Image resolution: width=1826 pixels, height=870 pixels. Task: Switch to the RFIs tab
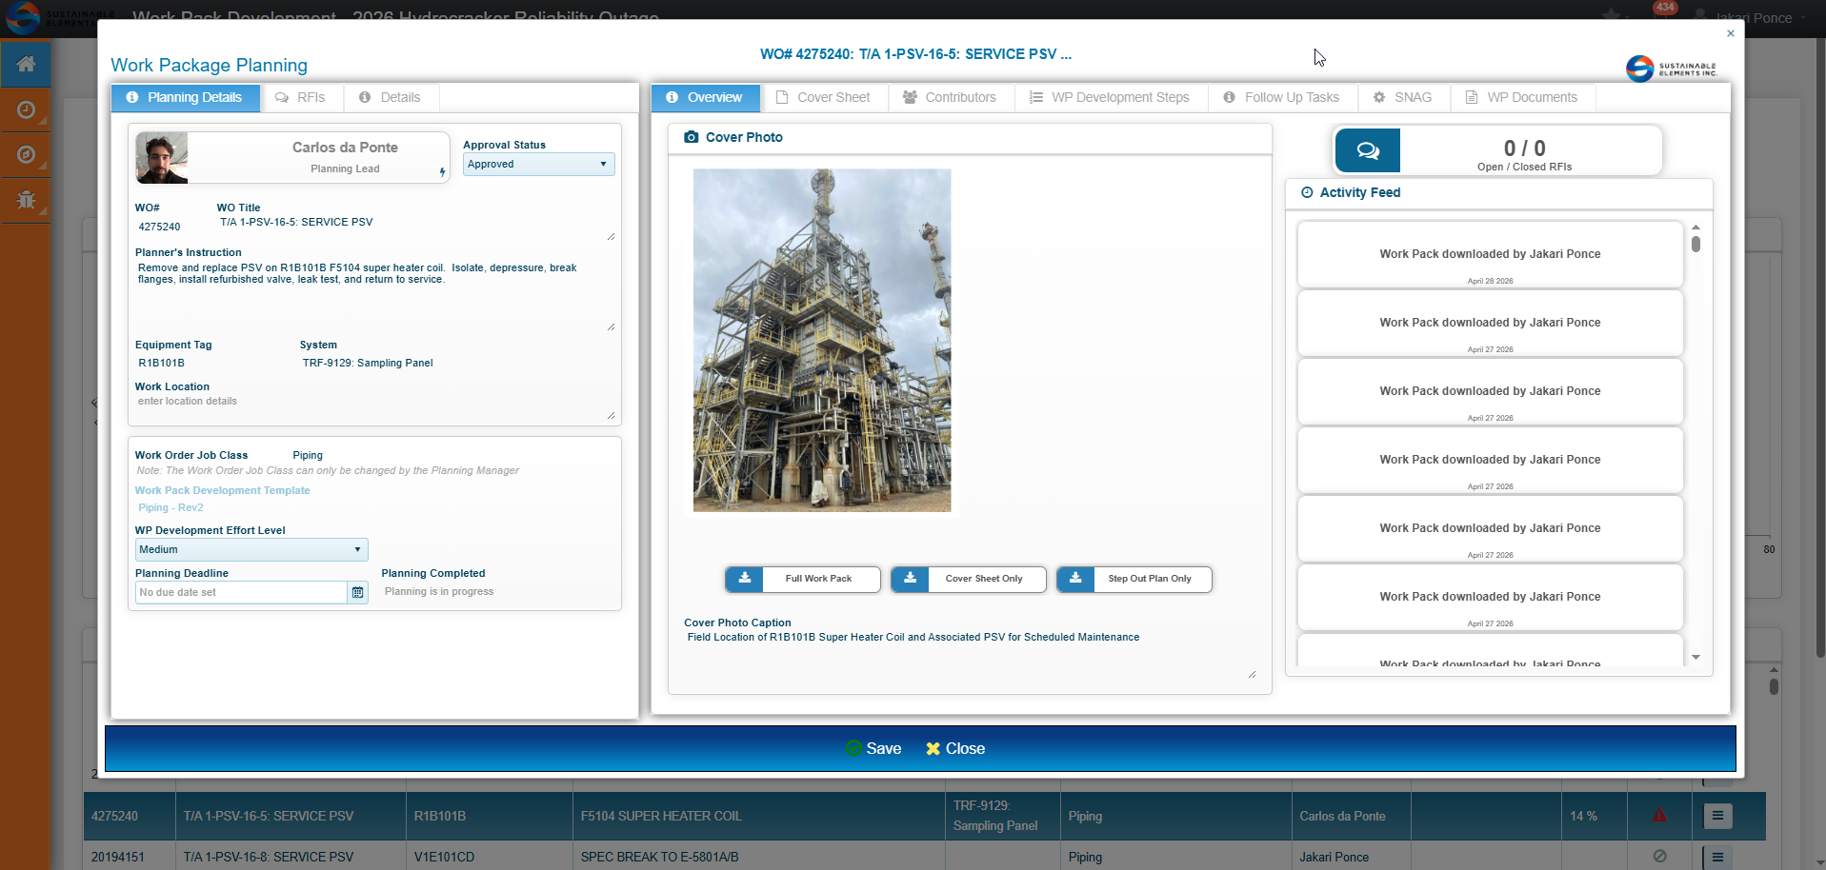pyautogui.click(x=300, y=97)
